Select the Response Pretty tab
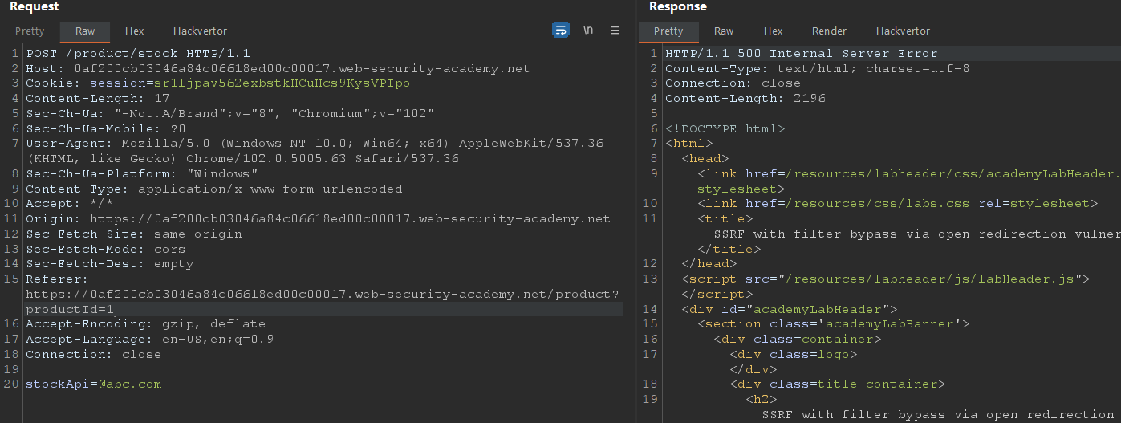1121x423 pixels. pyautogui.click(x=668, y=31)
